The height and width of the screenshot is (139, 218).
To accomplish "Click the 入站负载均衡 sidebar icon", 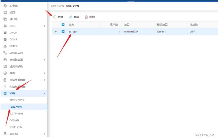I will point(5,87).
